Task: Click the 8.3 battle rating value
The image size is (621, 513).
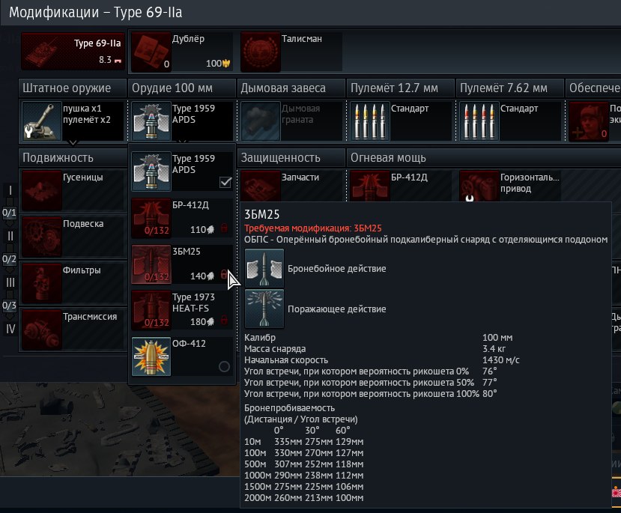Action: 106,60
